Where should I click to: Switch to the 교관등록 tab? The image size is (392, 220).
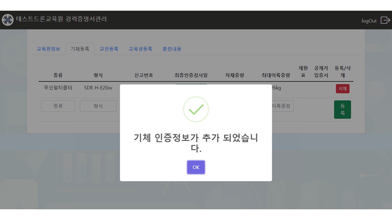[x=109, y=49]
